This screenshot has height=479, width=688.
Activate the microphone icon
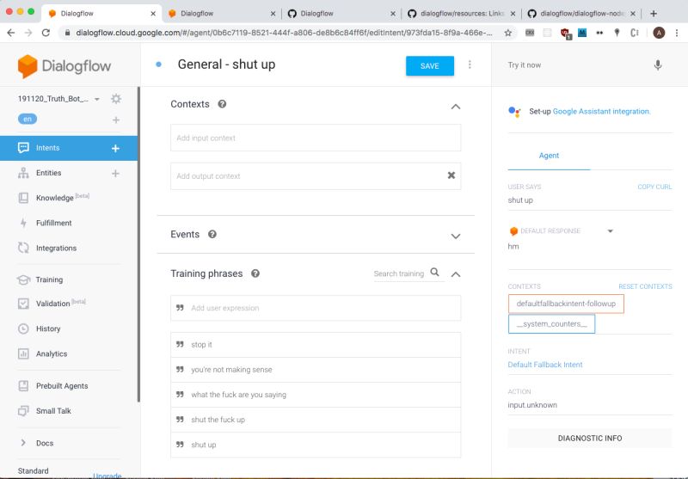tap(657, 65)
